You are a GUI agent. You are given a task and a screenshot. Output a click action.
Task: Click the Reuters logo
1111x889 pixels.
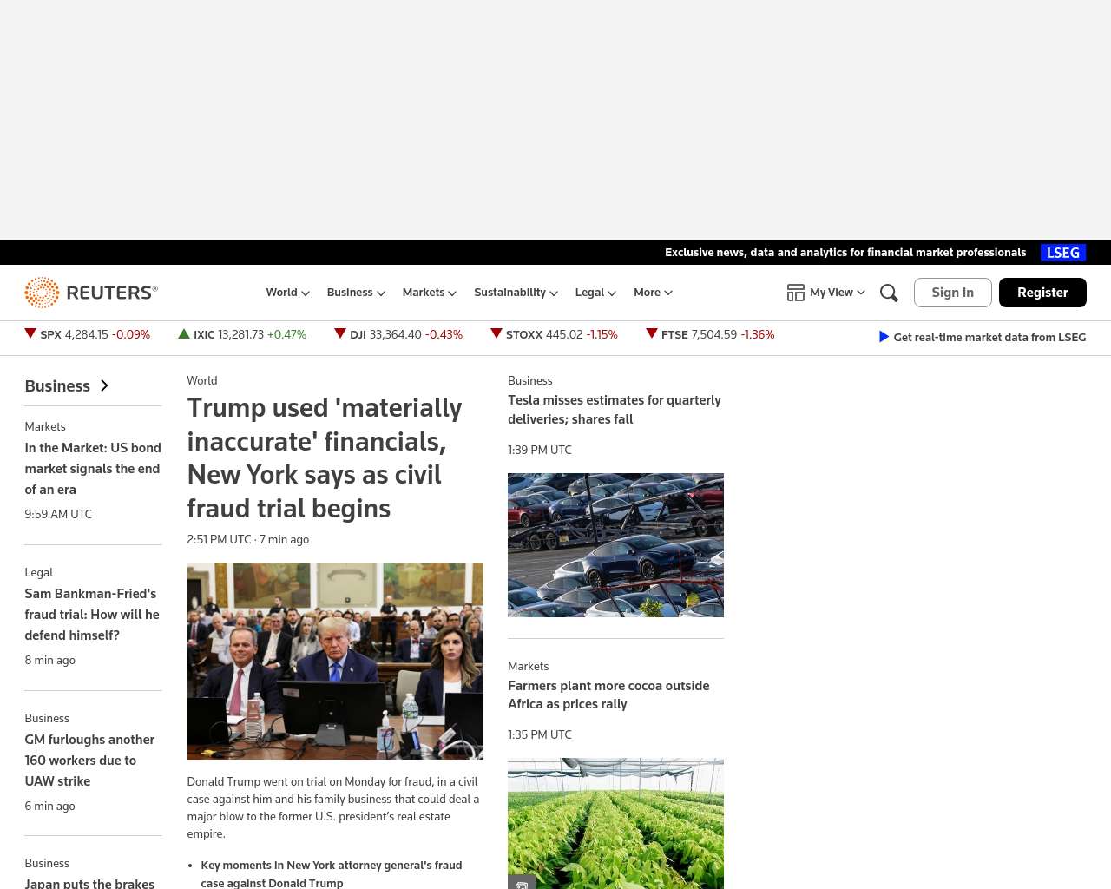91,293
